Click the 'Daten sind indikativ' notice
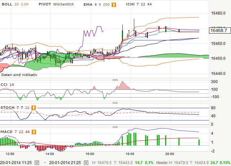Viewport: 231px width, 166px height. click(x=19, y=75)
